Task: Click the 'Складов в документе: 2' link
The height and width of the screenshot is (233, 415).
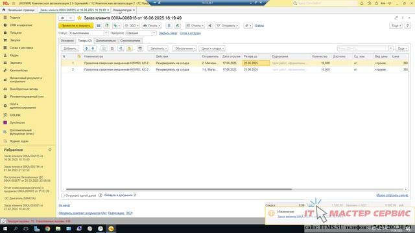Action: 120,195
